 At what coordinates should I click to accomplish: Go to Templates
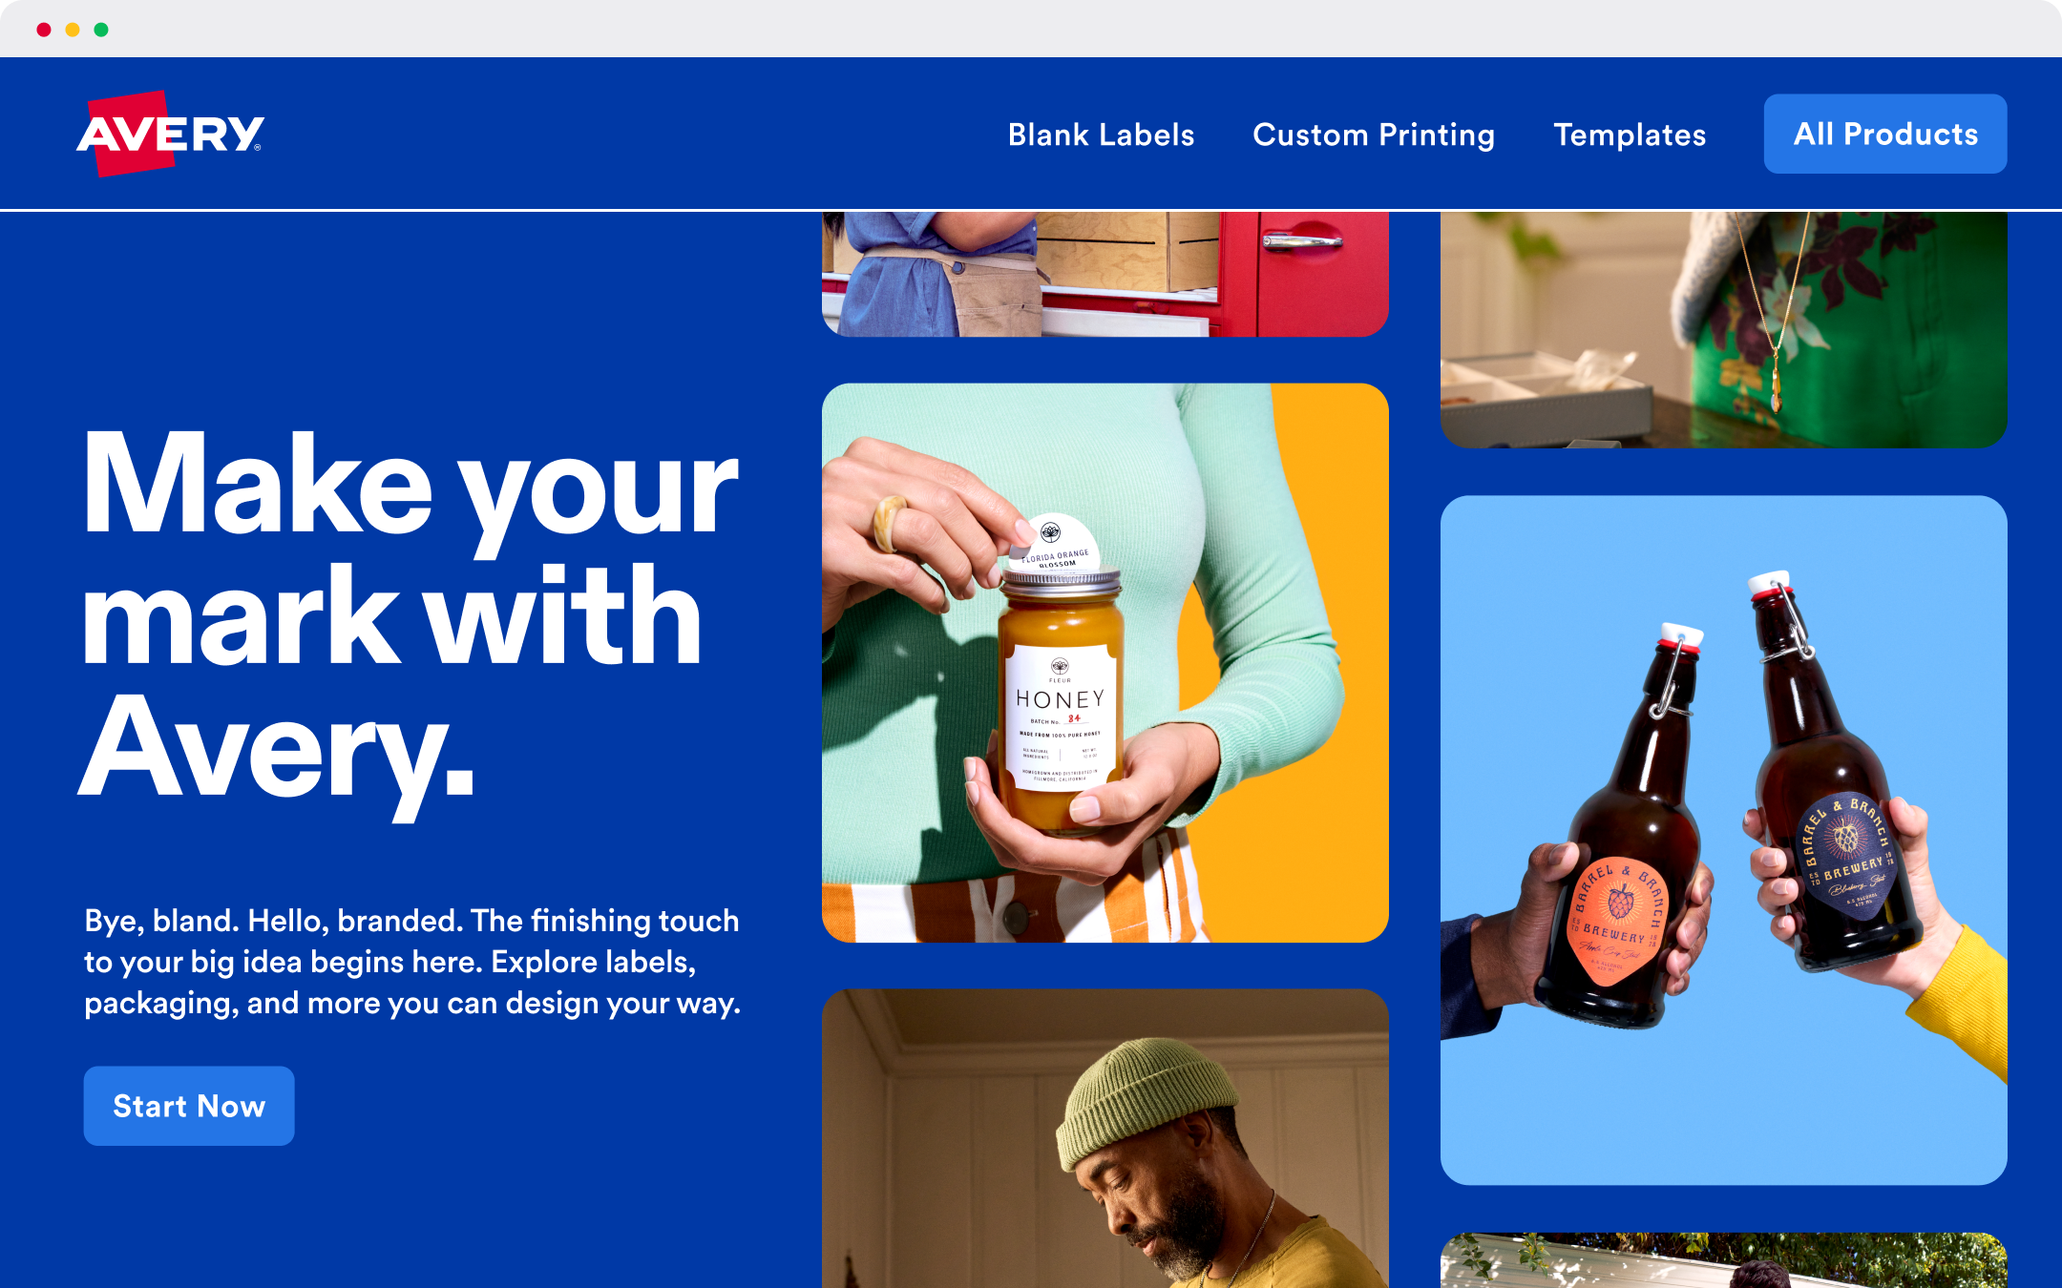[1630, 135]
